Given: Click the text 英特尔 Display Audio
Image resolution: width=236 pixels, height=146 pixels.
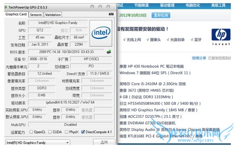Looking at the screenshot, I should coord(169,130).
